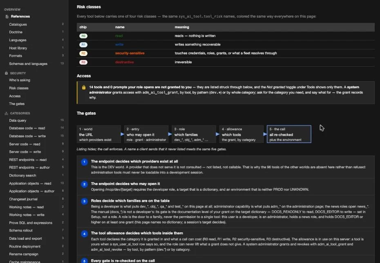Select the '1 · world' gate step box
This screenshot has width=380, height=263.
point(99,134)
